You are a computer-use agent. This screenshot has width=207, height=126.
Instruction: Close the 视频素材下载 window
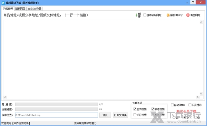(201, 2)
